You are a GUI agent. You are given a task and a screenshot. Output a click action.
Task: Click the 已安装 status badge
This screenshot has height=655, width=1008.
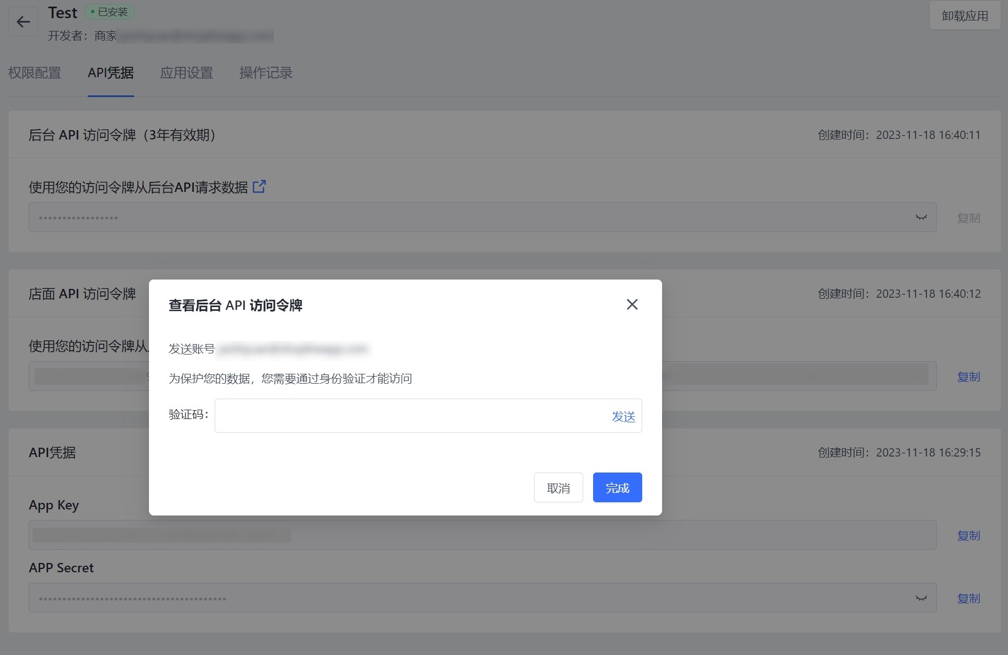coord(109,12)
